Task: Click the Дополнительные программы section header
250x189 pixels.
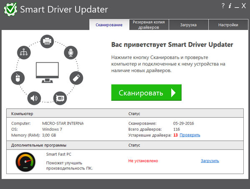Action: click(38, 145)
